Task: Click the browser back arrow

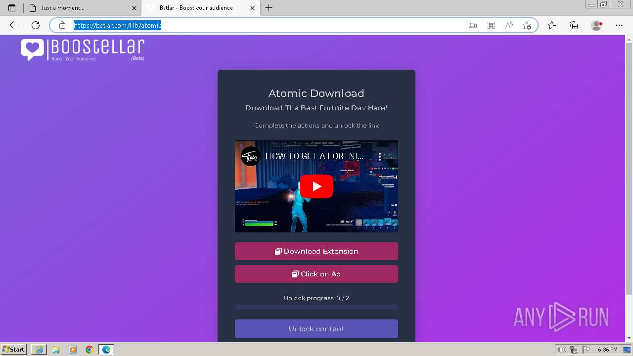Action: (14, 25)
